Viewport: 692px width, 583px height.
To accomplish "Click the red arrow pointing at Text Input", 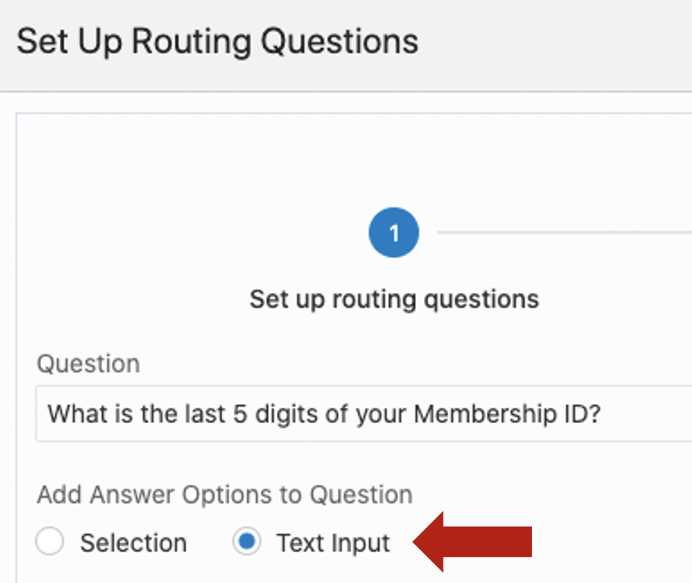I will point(475,541).
